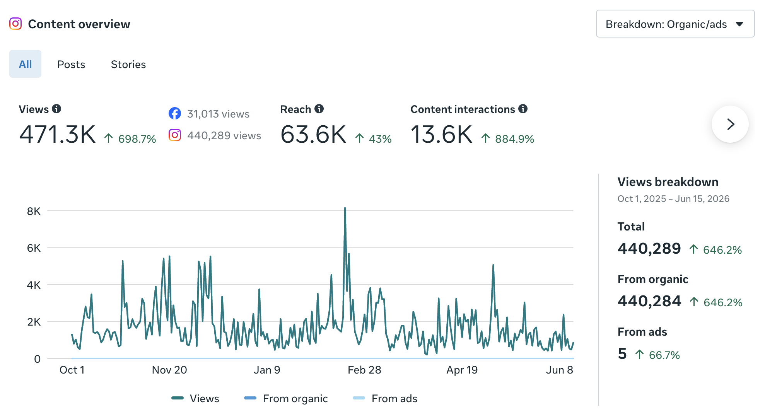Click the 884.9% interactions increase value
The width and height of the screenshot is (765, 413).
(x=514, y=139)
